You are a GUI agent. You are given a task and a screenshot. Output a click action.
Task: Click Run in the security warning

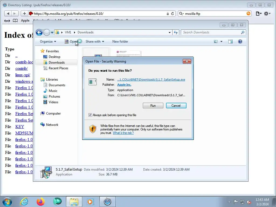(153, 106)
